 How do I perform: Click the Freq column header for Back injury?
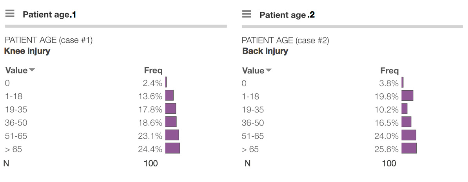coord(389,71)
